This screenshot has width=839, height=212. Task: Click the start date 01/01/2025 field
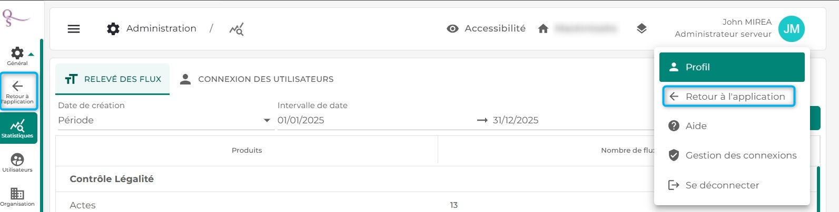[375, 120]
